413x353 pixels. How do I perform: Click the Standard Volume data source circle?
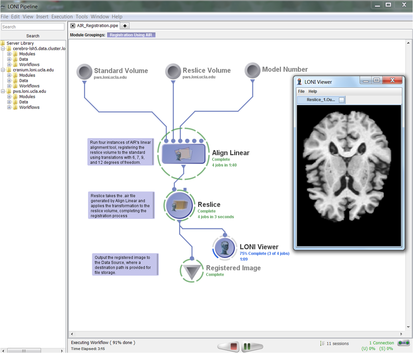85,71
